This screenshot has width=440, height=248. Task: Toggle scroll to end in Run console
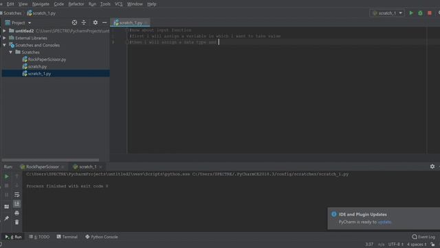[x=16, y=204]
